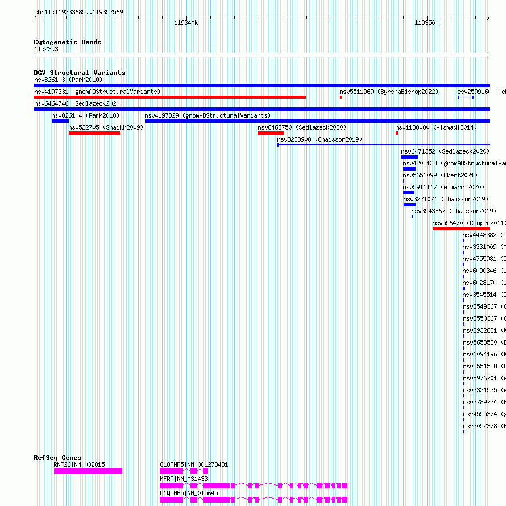Image resolution: width=506 pixels, height=506 pixels.
Task: Click the red nsv522705 (Shaikh2009) bar
Action: coord(94,133)
